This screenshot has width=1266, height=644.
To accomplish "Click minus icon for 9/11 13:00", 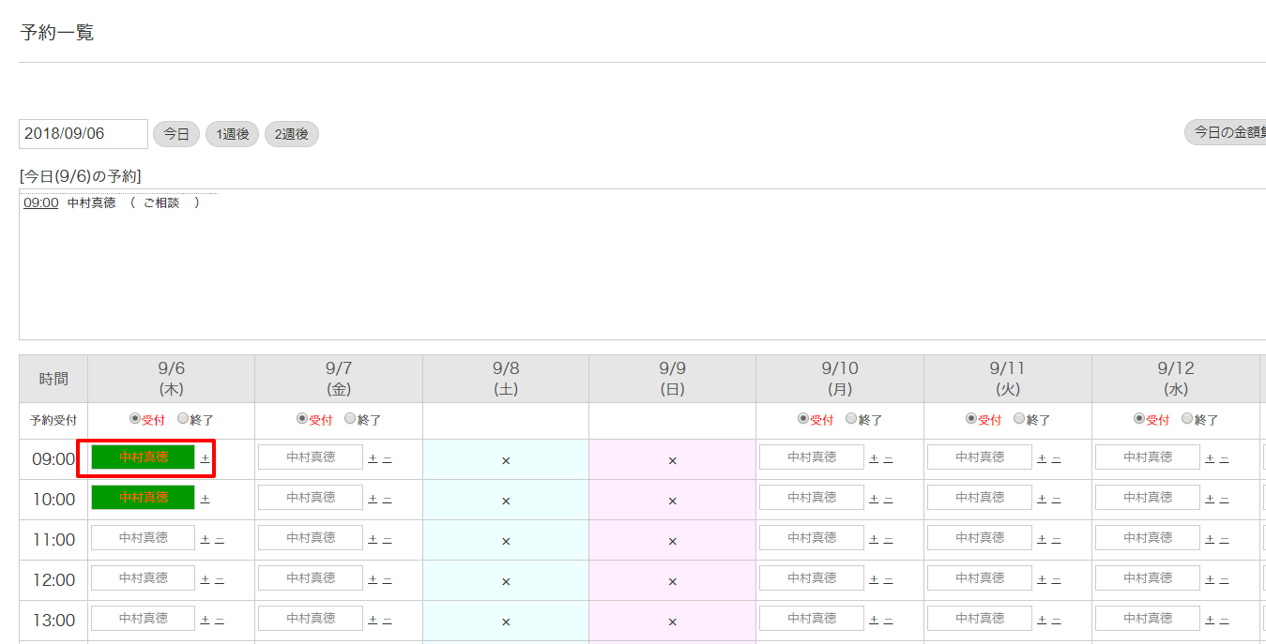I will click(1057, 621).
